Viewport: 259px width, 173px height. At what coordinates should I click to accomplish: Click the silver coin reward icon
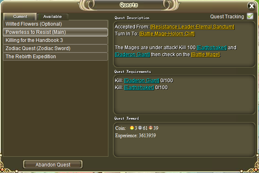[x=140, y=128]
